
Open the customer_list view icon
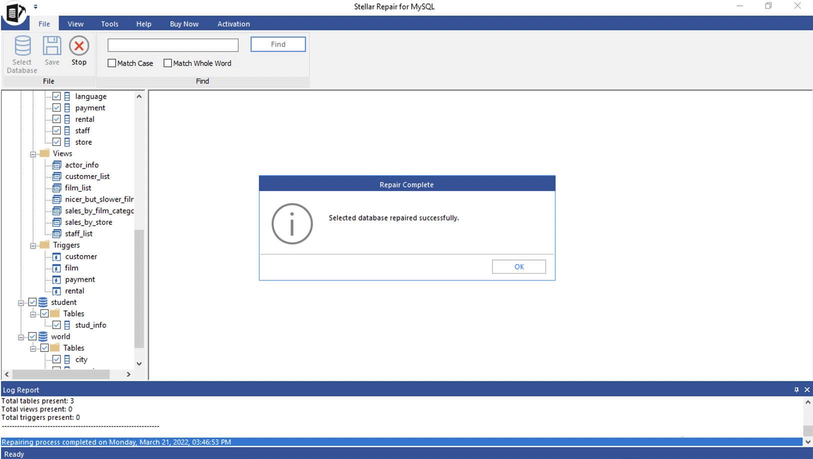point(56,176)
